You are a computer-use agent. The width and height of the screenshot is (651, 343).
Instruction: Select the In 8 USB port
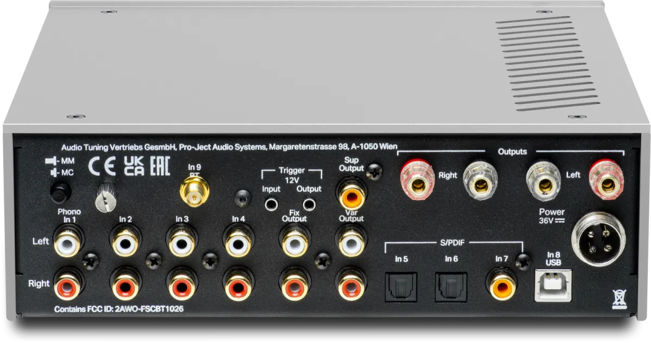553,286
